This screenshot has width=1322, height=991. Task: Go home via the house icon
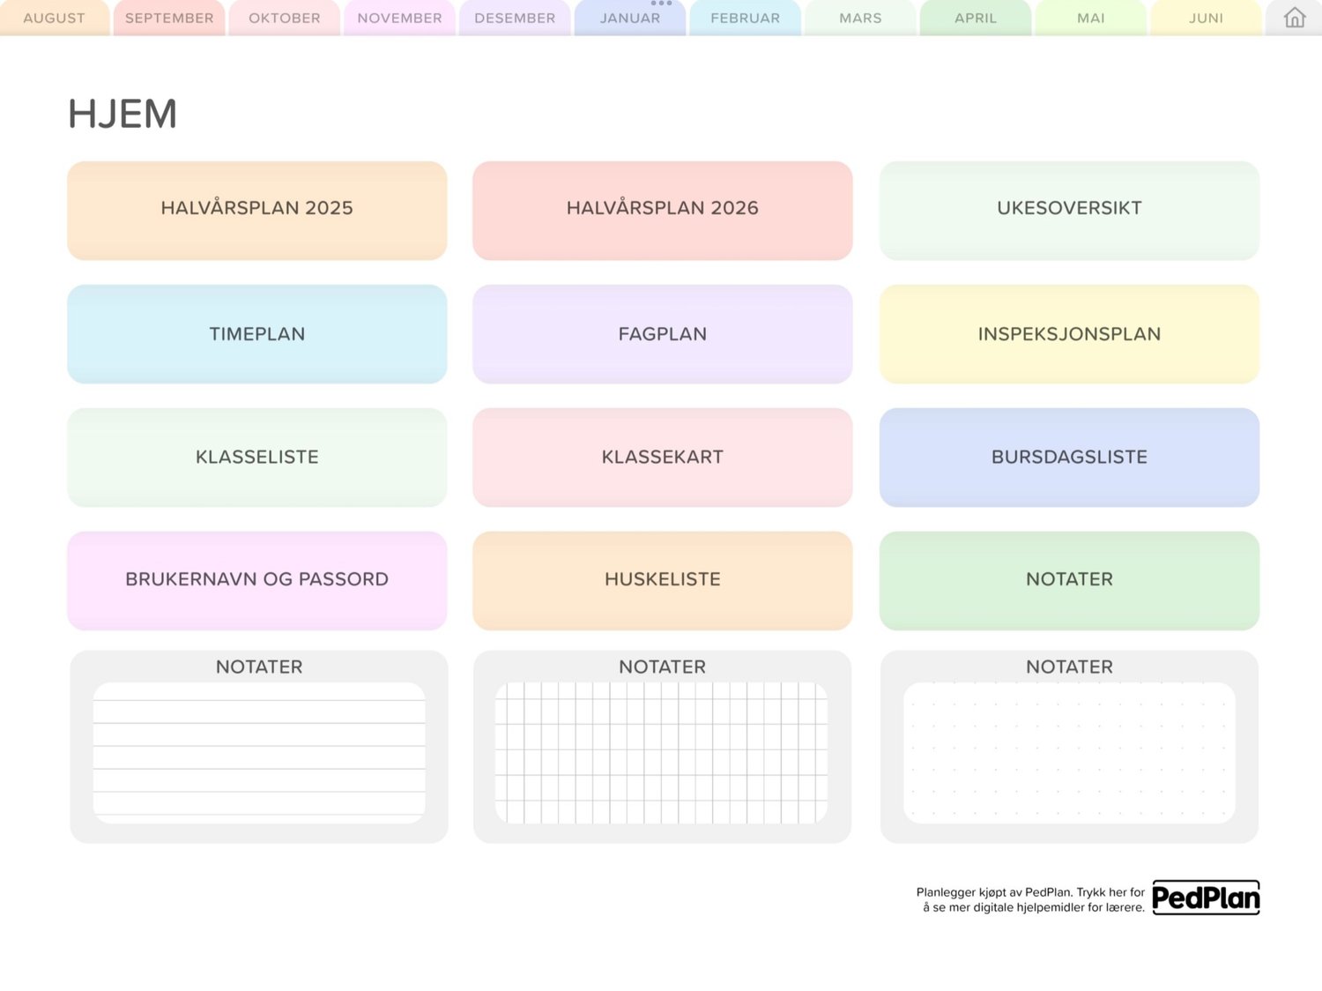click(x=1294, y=18)
